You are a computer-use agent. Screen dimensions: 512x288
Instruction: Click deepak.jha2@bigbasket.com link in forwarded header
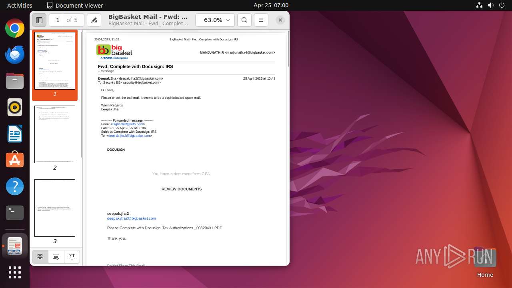pyautogui.click(x=130, y=136)
